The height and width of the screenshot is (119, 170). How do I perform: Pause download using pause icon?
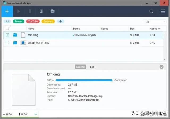point(30,11)
